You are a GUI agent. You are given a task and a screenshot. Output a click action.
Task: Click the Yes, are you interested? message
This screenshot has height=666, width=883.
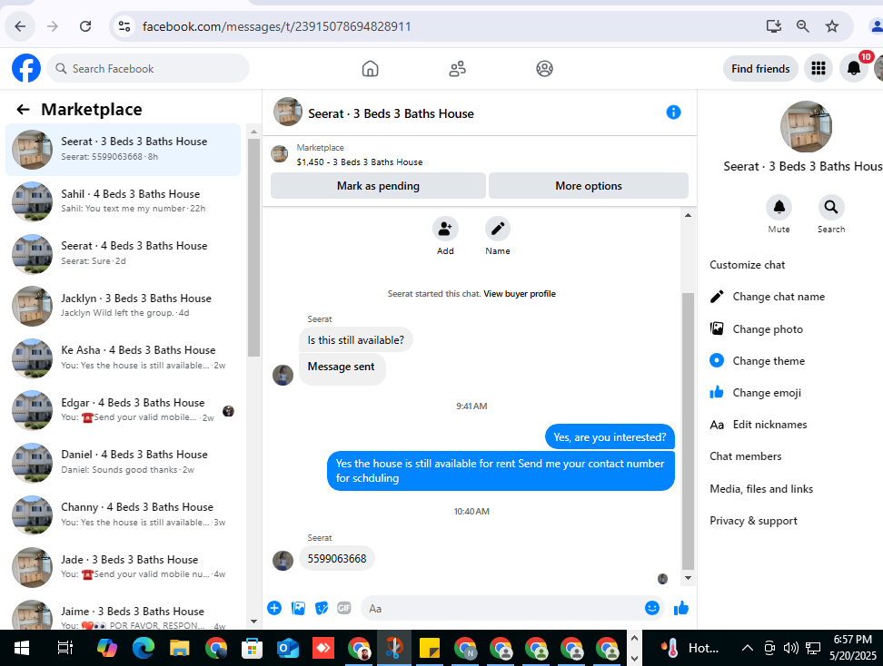coord(610,437)
